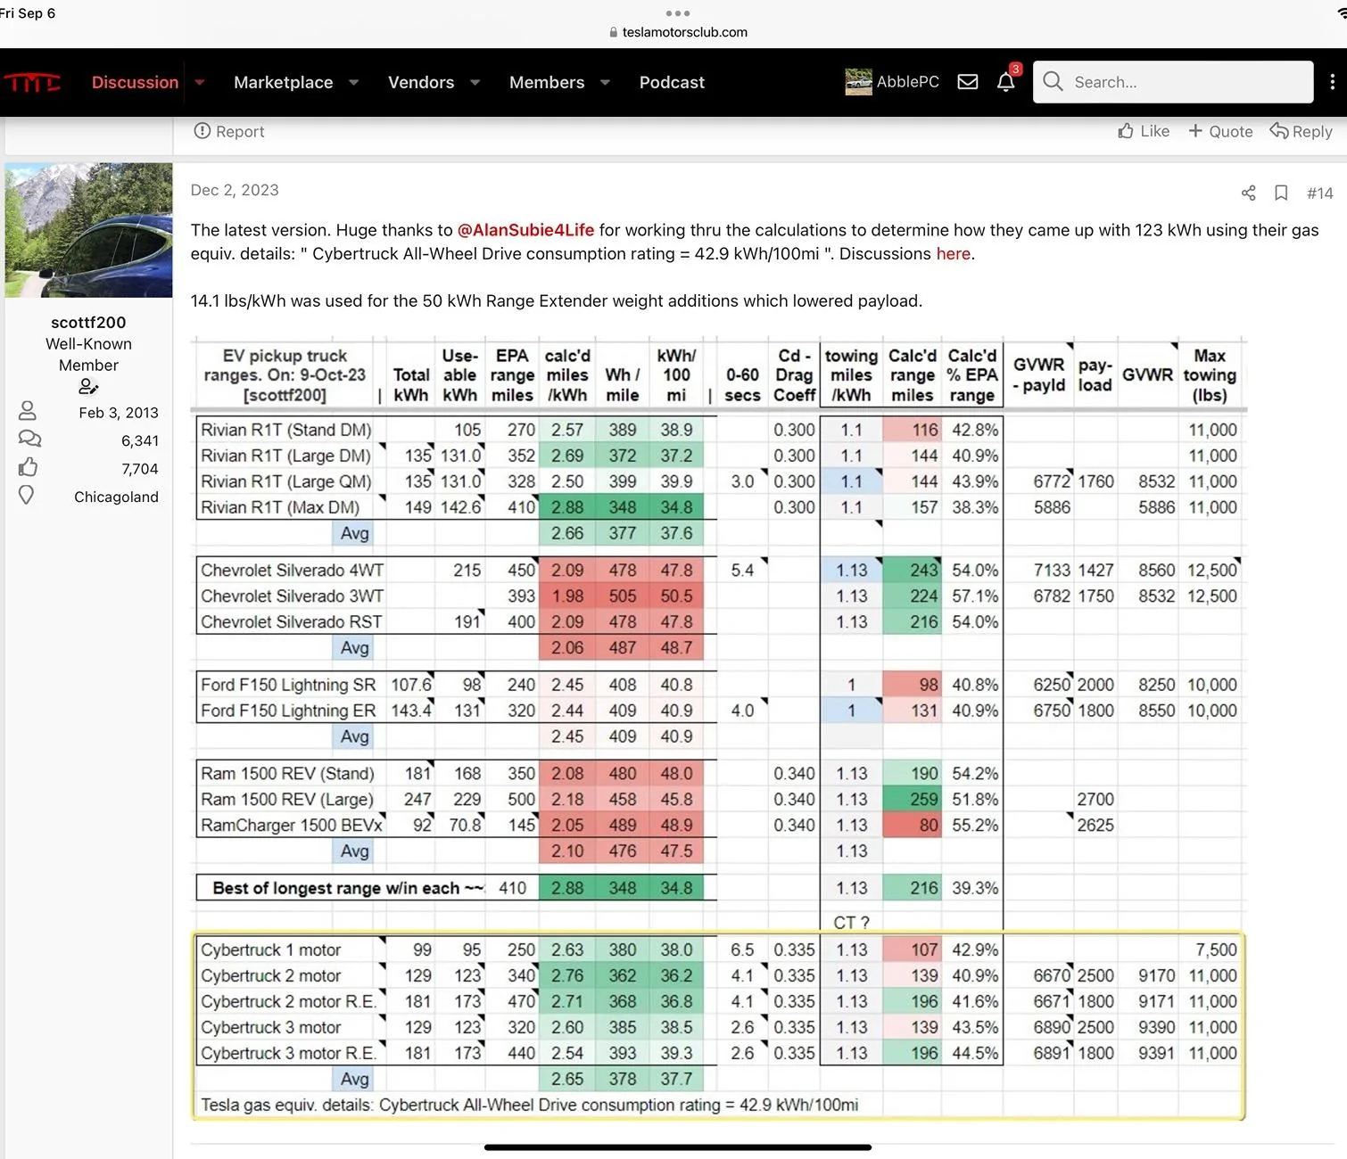Click the '7,704' reaction score
This screenshot has width=1347, height=1159.
tap(140, 469)
